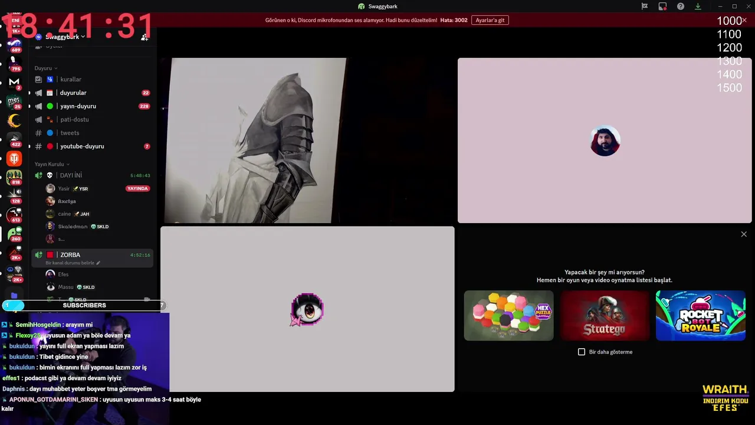Open the duyurular channel

click(93, 93)
